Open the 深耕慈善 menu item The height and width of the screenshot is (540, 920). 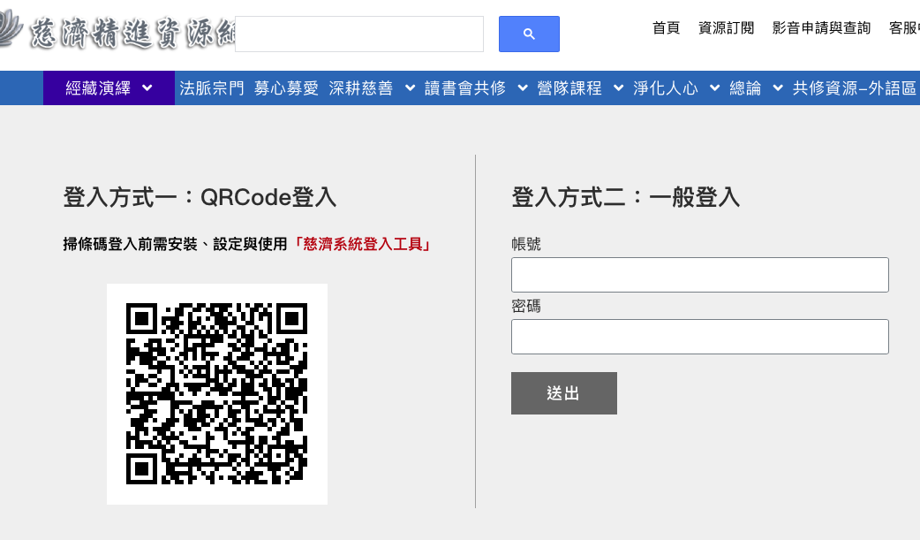pyautogui.click(x=361, y=88)
